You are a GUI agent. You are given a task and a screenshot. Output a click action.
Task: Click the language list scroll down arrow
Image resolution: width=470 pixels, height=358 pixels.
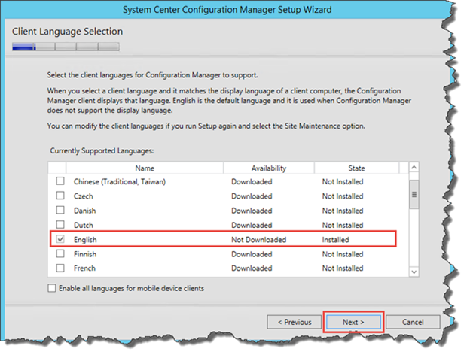[414, 272]
